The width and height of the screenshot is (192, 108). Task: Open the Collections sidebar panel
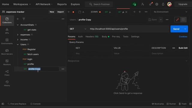7,20
